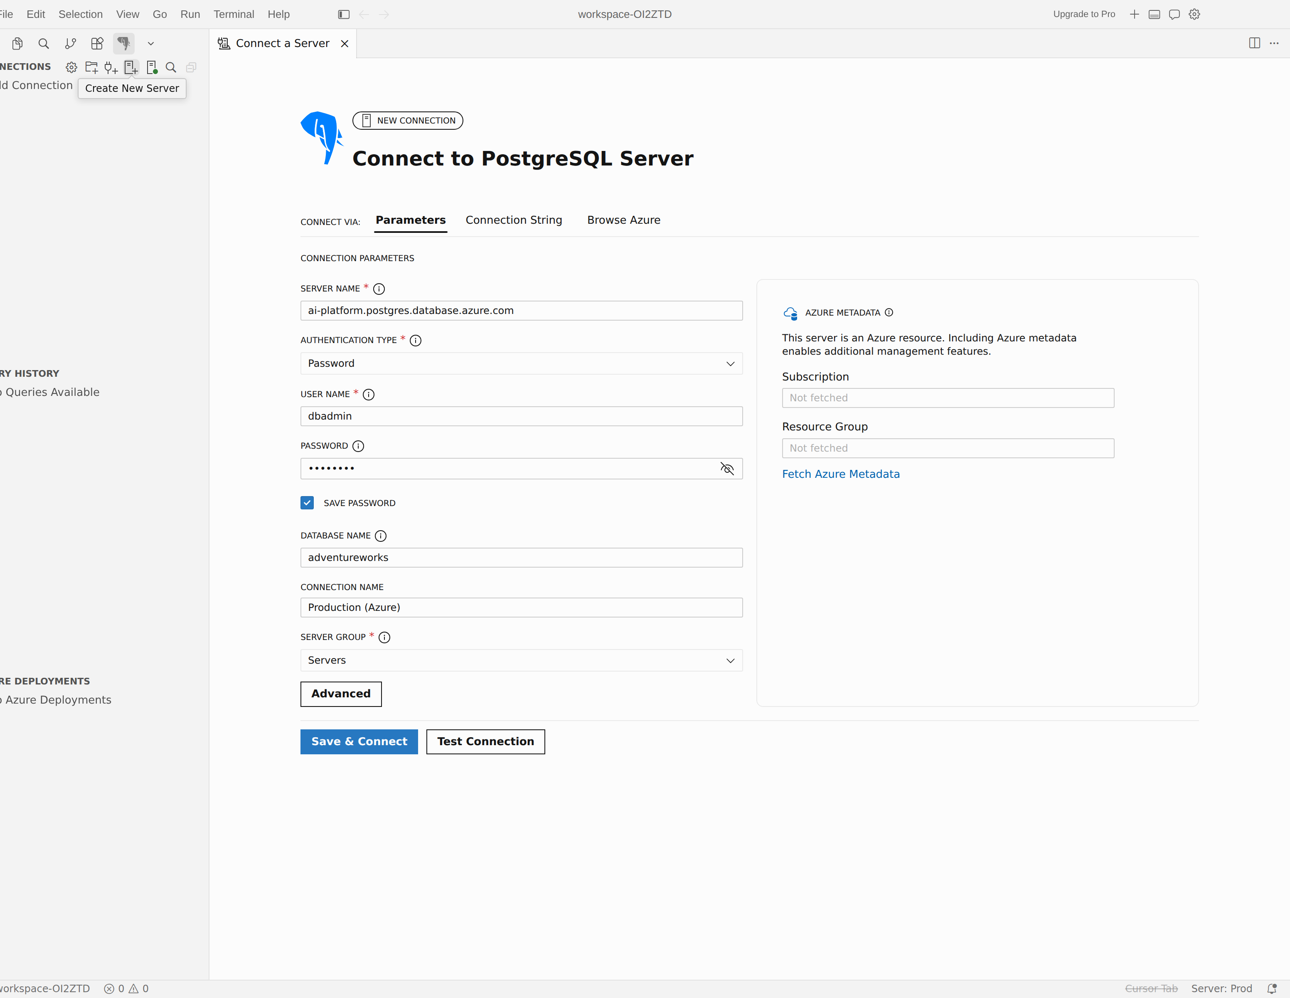
Task: Open the editor More Actions menu
Action: (x=1274, y=43)
